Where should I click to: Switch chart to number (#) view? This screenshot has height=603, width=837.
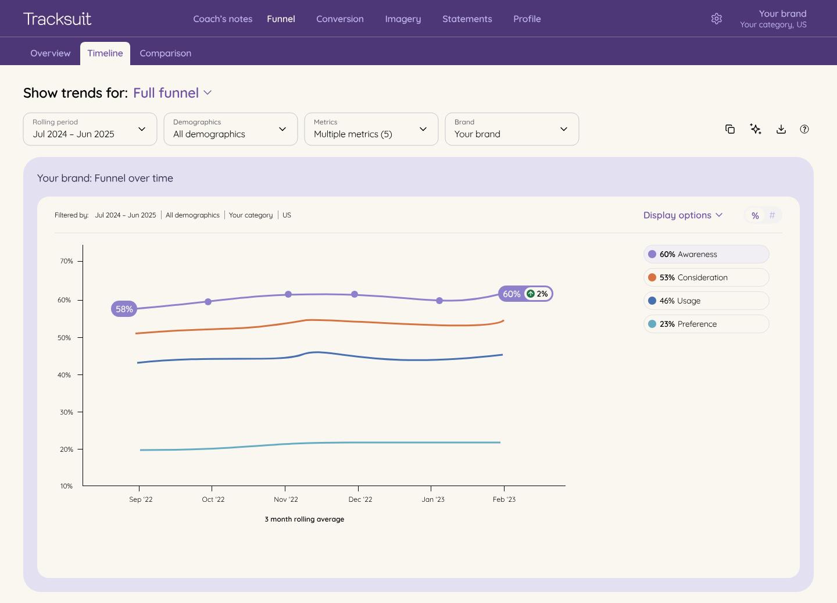pos(772,215)
